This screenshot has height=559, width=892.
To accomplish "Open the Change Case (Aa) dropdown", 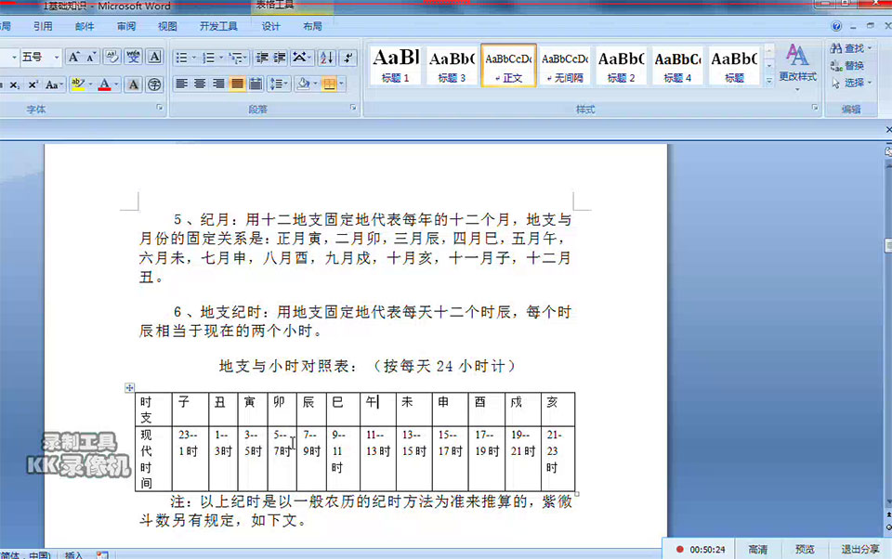I will 55,84.
